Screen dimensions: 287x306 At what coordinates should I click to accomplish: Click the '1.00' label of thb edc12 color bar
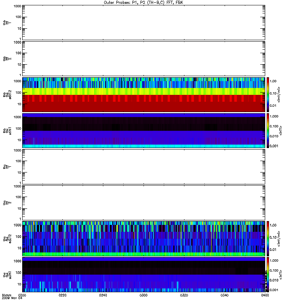coord(273,81)
